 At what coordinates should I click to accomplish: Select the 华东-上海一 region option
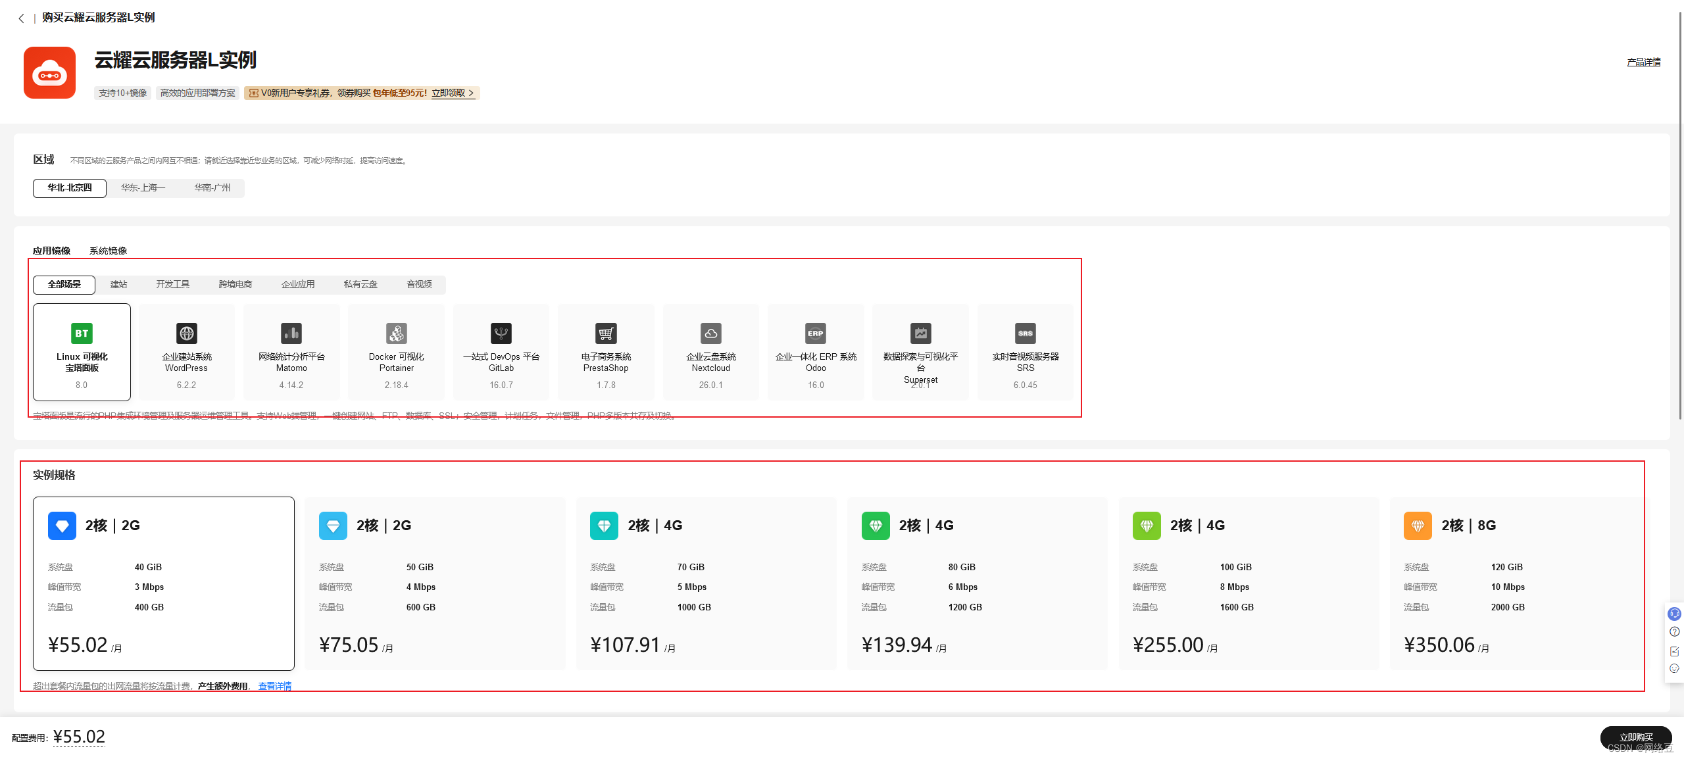pos(143,188)
